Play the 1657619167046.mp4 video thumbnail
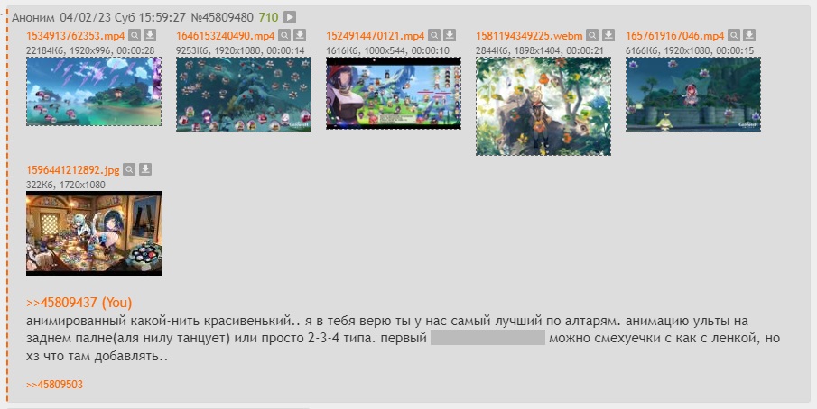This screenshot has width=817, height=409. [x=693, y=95]
